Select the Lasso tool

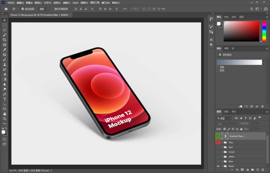[4, 30]
